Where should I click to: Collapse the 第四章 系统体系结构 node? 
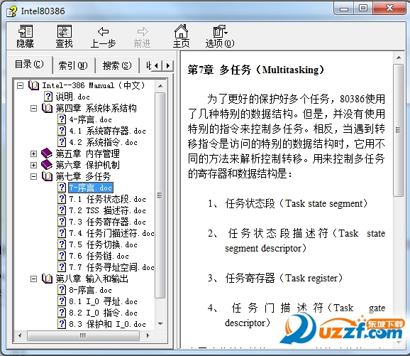click(x=34, y=108)
